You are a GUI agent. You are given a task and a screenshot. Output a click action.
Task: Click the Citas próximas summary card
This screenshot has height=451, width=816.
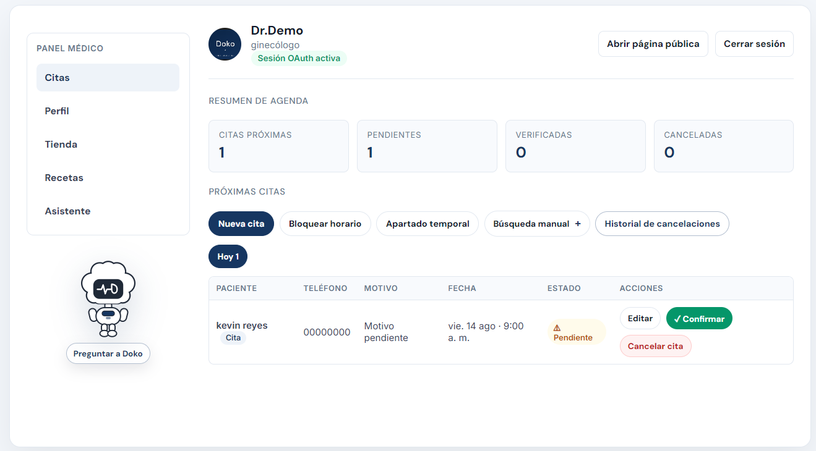pyautogui.click(x=278, y=146)
